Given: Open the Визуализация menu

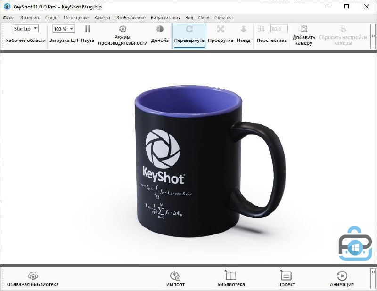Looking at the screenshot, I should [165, 18].
